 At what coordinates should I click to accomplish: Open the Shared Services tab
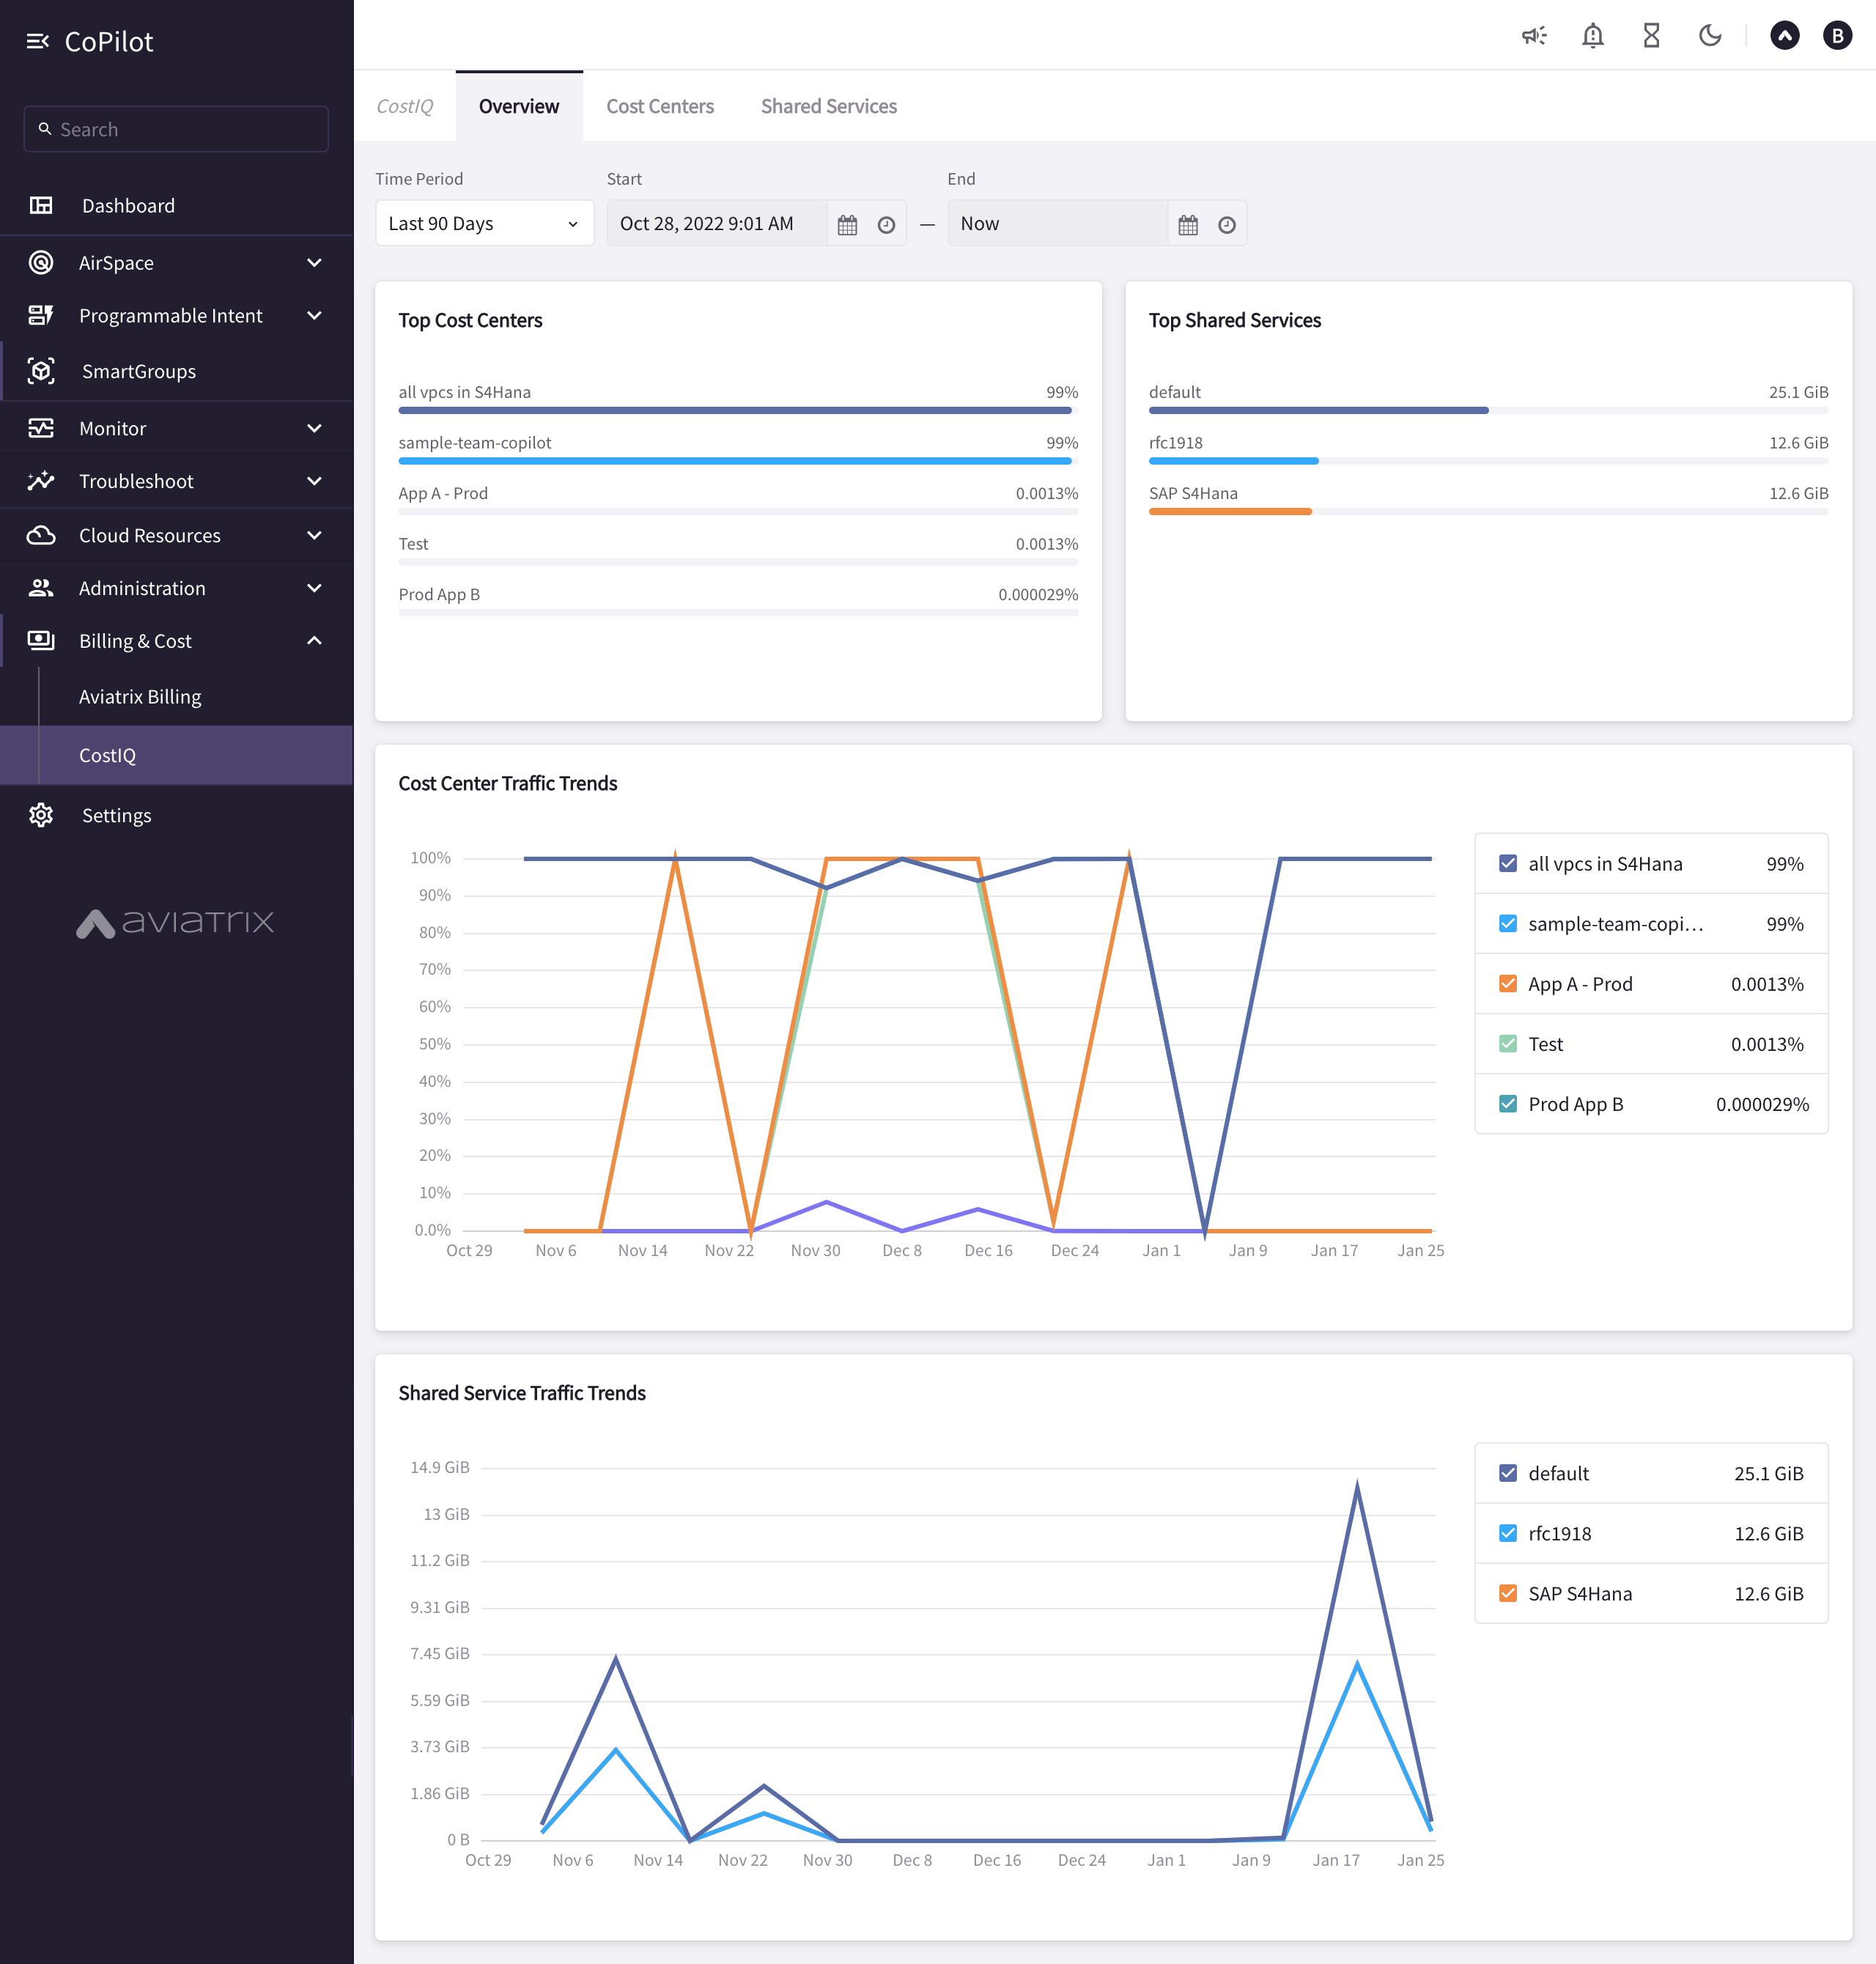[x=828, y=106]
